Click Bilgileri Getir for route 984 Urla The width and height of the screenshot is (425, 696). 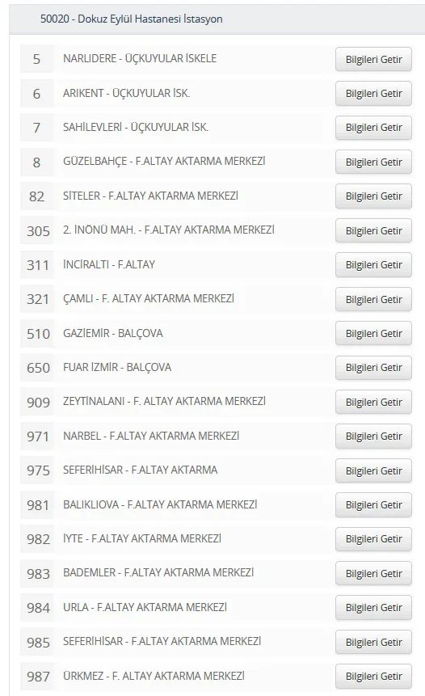tap(373, 608)
